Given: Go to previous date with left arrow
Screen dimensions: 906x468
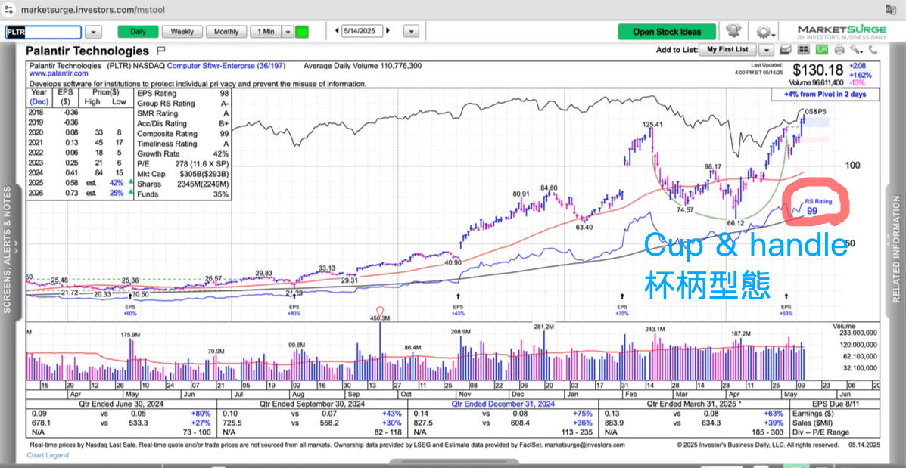Looking at the screenshot, I should click(x=338, y=31).
